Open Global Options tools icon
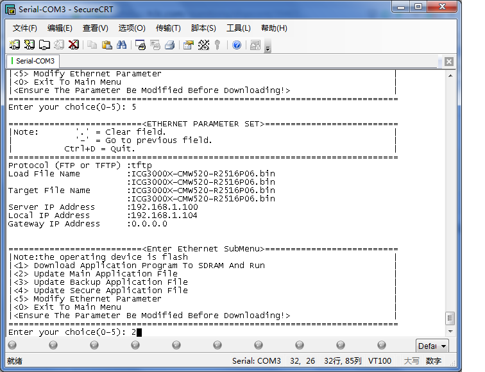 click(203, 45)
